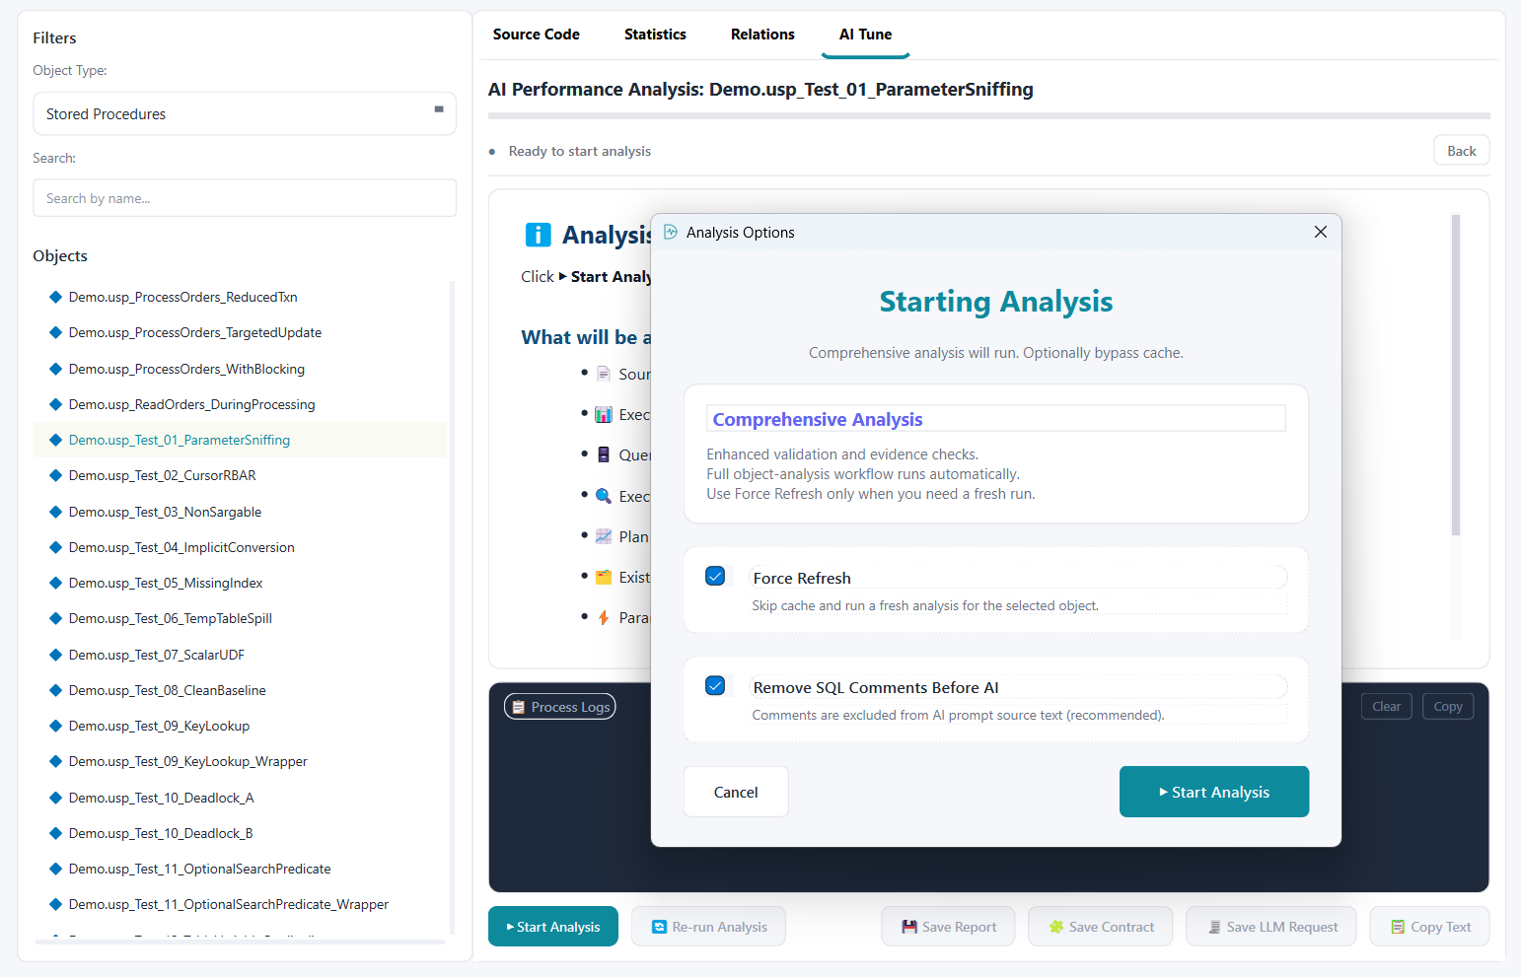Click diamond icon of Demo.usp_Test_03_NonSargable
This screenshot has height=977, width=1521.
tap(56, 512)
